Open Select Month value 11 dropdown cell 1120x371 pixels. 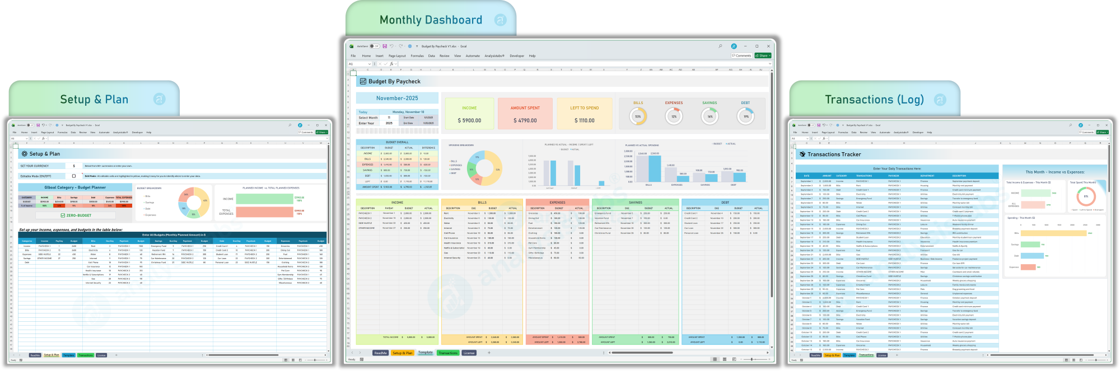(x=389, y=118)
